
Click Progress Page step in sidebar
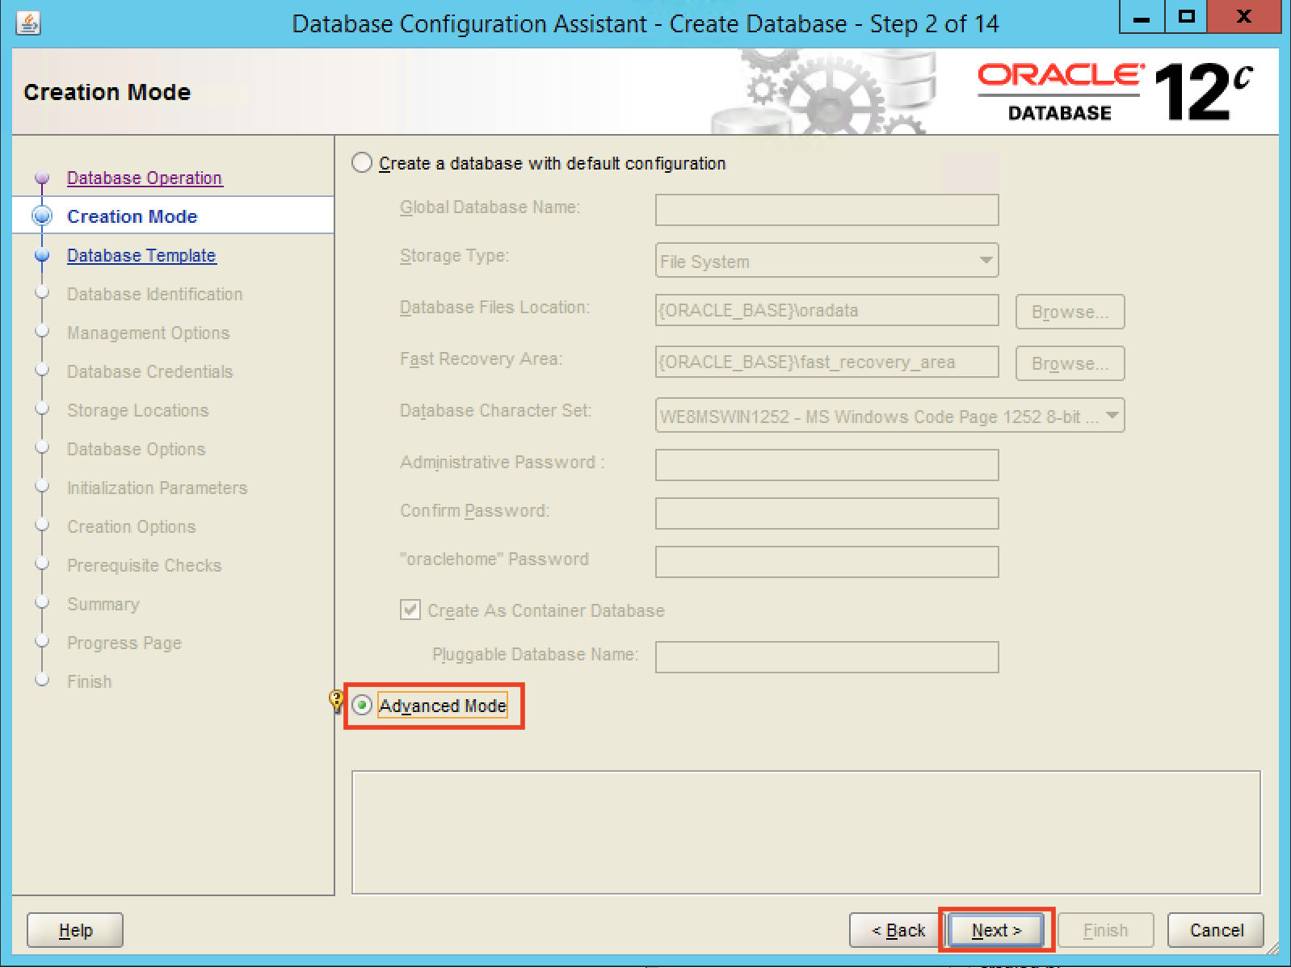click(x=124, y=643)
